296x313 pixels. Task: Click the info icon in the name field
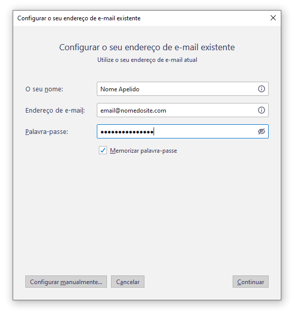point(262,89)
